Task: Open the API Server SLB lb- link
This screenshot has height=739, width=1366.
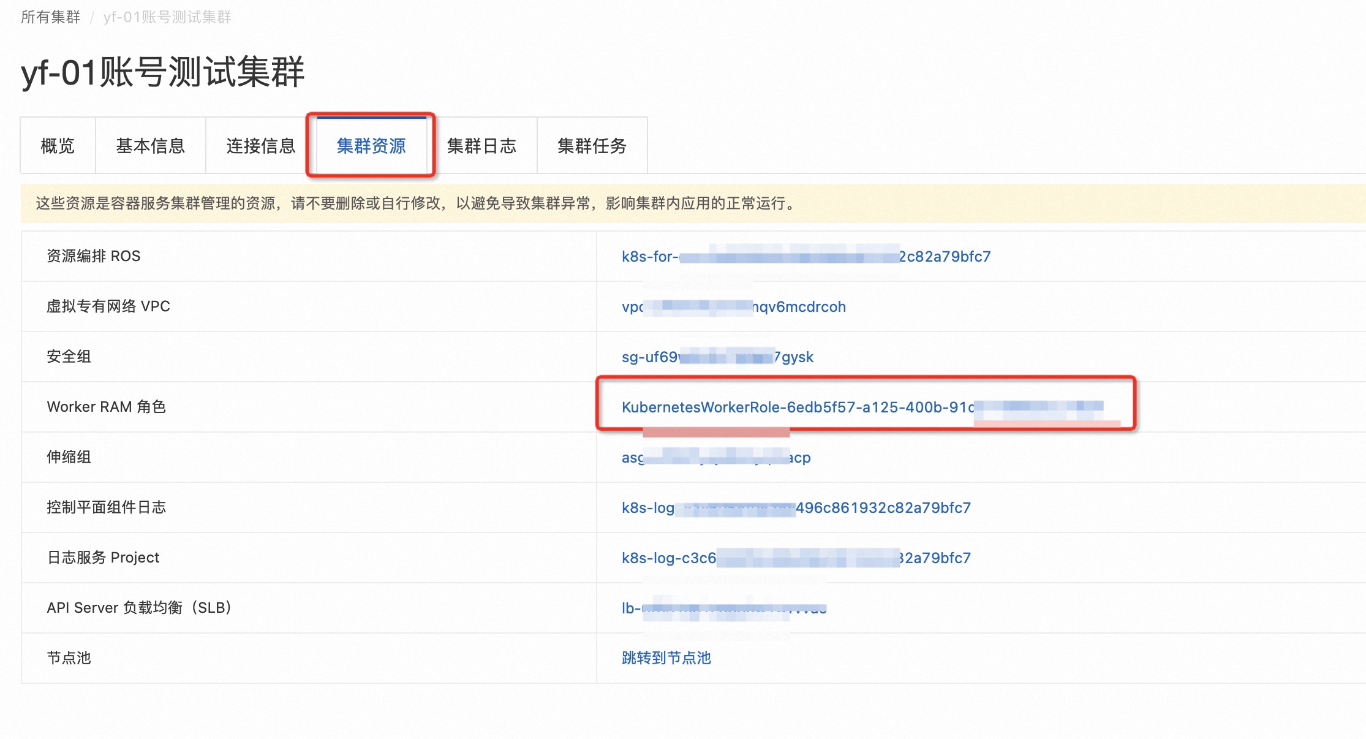Action: [723, 608]
